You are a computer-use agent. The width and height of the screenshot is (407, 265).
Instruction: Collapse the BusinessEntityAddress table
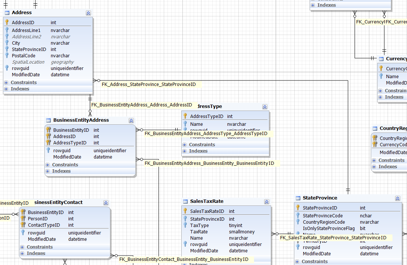[x=131, y=121]
